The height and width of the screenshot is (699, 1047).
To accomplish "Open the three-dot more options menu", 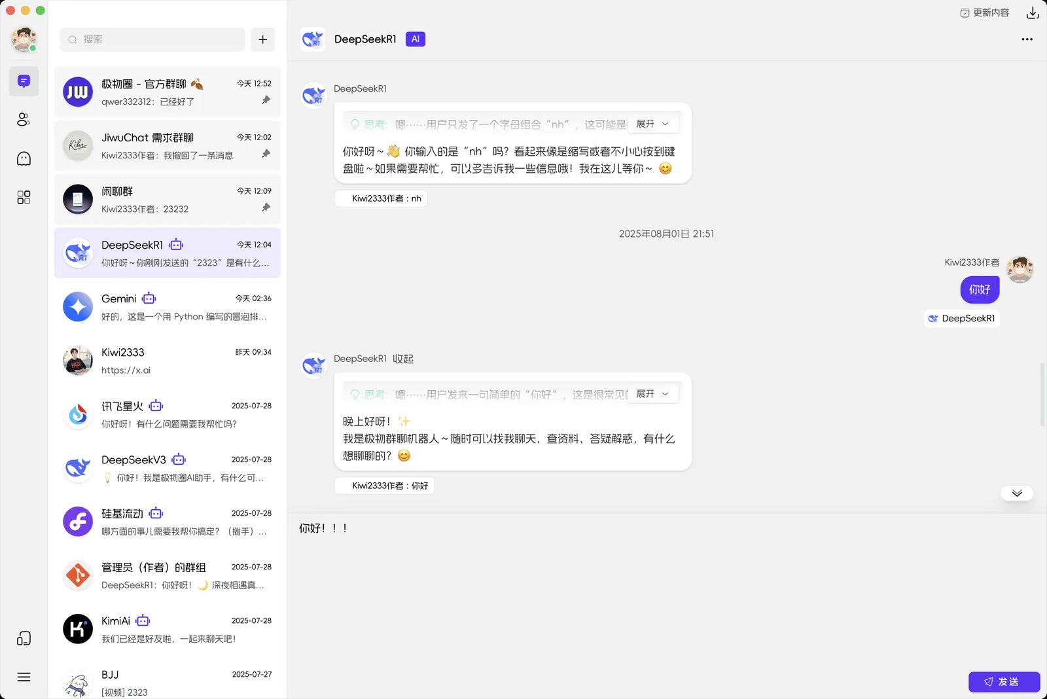I will [x=1027, y=39].
